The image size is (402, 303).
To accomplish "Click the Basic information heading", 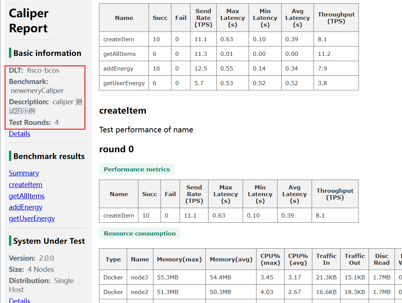I will click(x=47, y=53).
